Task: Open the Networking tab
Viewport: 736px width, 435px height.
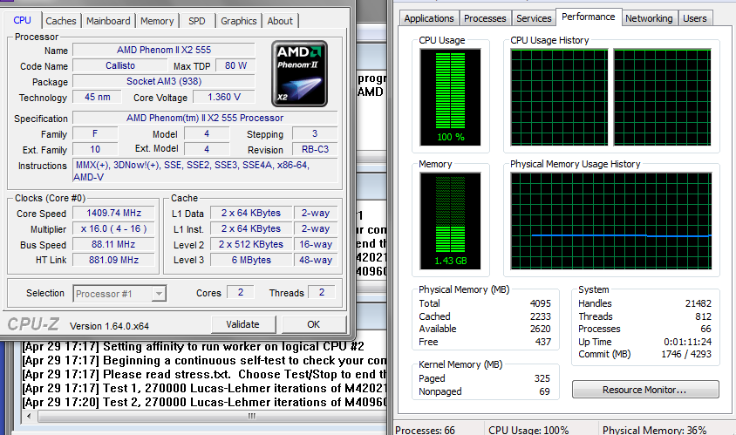Action: pos(649,18)
